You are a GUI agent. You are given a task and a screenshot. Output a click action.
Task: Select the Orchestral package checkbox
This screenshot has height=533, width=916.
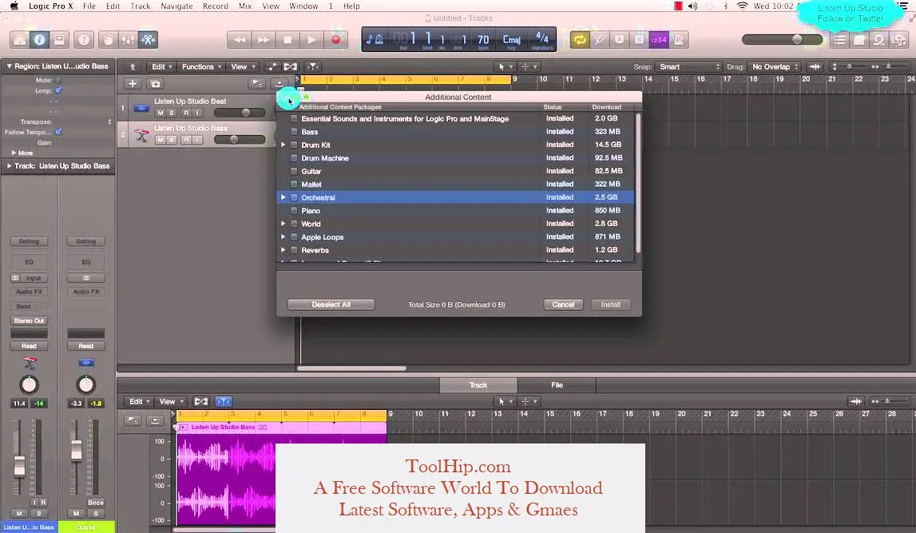coord(294,197)
